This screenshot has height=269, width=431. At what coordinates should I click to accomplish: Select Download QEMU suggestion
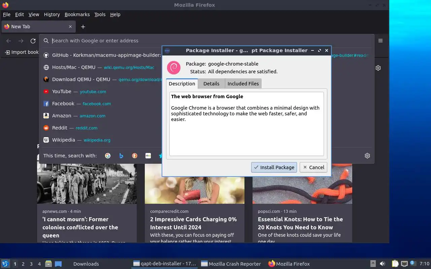pos(102,79)
